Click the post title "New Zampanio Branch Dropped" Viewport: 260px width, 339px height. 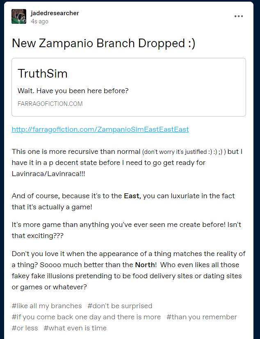(x=103, y=43)
